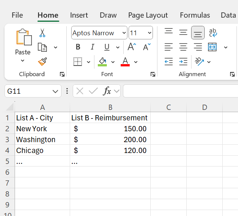This screenshot has width=238, height=216.
Task: Select column A header
Action: (42, 107)
